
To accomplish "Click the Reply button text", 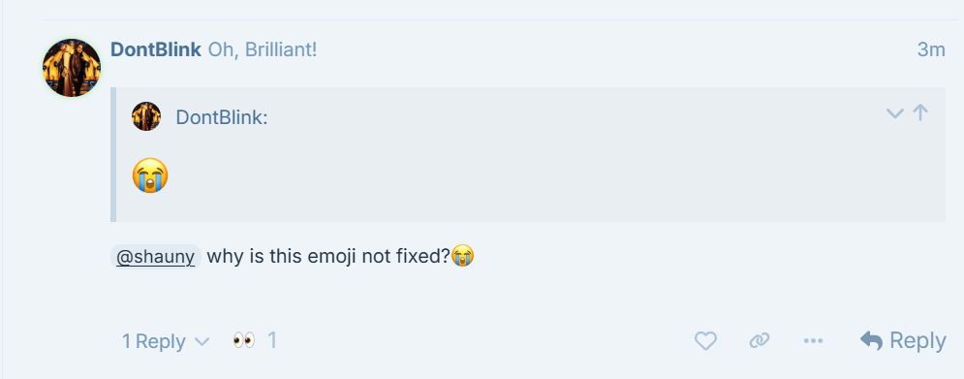I will (x=917, y=340).
